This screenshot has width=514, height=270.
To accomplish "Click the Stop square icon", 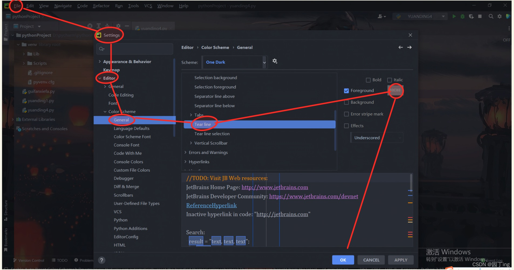I will tap(480, 16).
